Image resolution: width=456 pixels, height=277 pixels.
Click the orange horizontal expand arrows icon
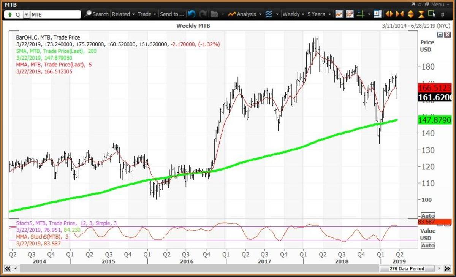[389, 14]
